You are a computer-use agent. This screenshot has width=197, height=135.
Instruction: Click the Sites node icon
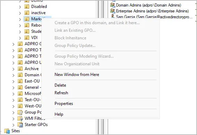coord(7,131)
